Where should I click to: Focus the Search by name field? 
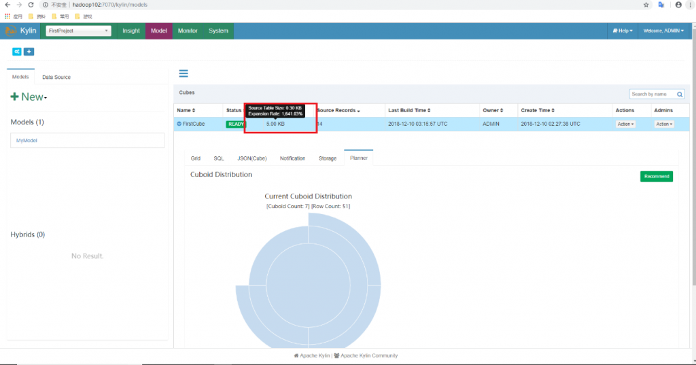(x=652, y=94)
